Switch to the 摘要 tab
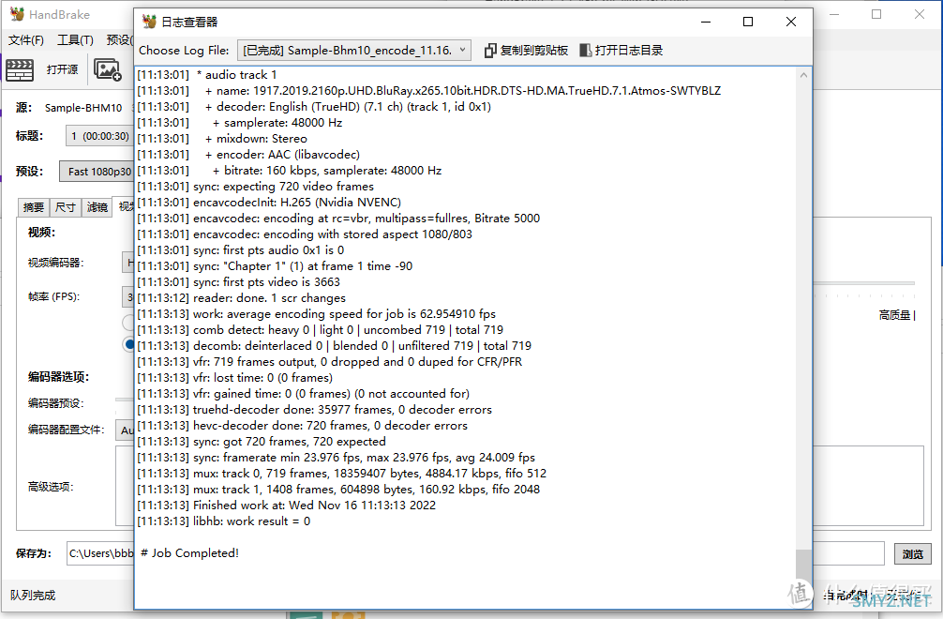943x619 pixels. tap(34, 207)
